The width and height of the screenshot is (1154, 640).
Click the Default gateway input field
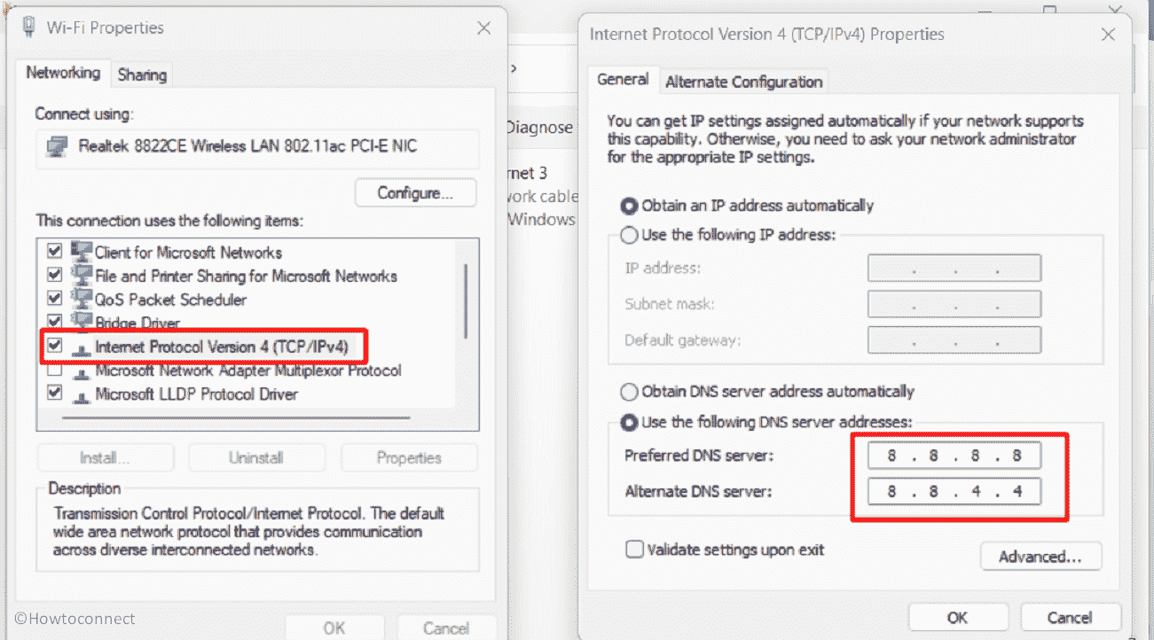954,340
